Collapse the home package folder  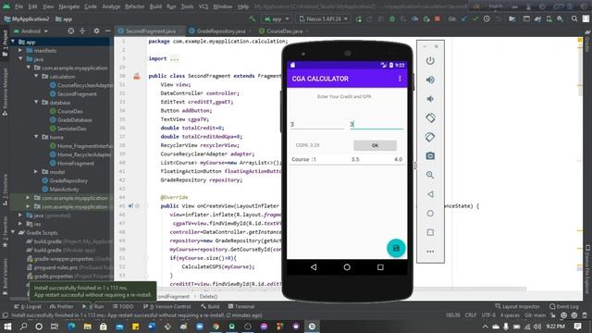click(36, 137)
